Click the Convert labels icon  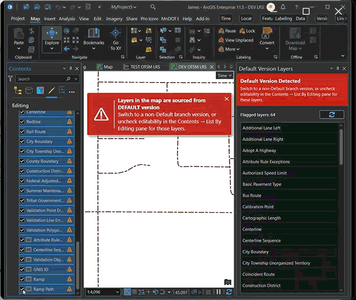[x=267, y=33]
